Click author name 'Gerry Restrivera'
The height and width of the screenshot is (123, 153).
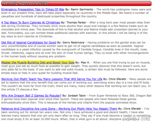73,43
